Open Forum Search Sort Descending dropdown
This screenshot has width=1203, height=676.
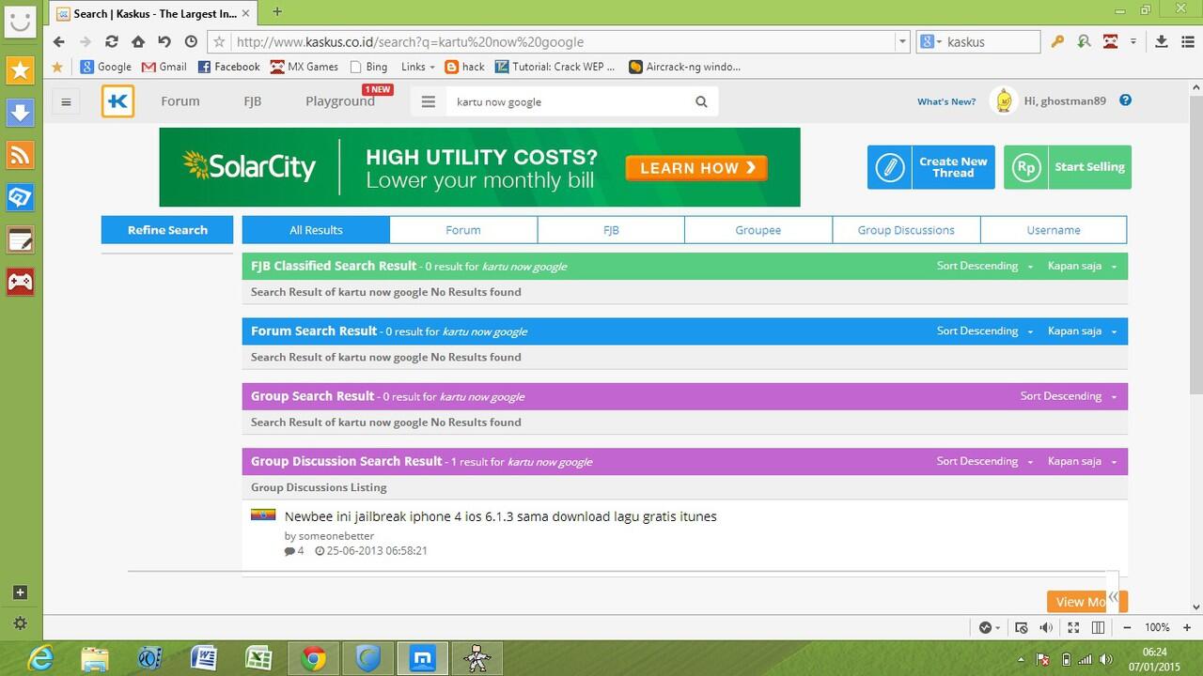[985, 330]
